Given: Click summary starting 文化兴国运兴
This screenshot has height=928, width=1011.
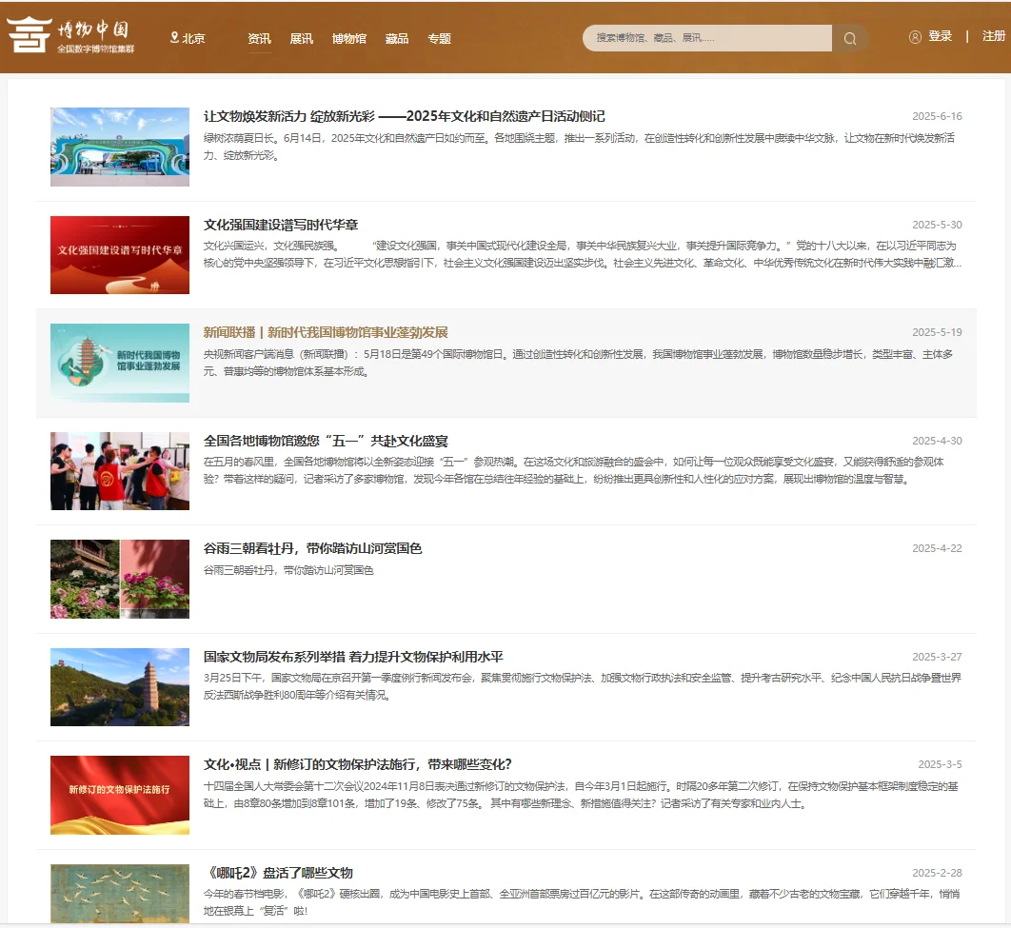Looking at the screenshot, I should point(583,254).
